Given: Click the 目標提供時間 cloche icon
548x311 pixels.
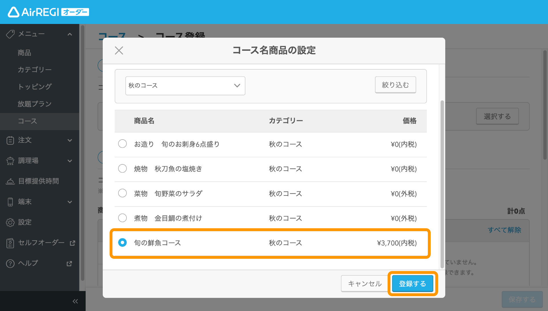Looking at the screenshot, I should pos(10,181).
